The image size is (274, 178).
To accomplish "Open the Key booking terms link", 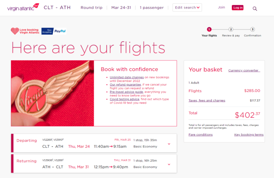I will tap(249, 135).
